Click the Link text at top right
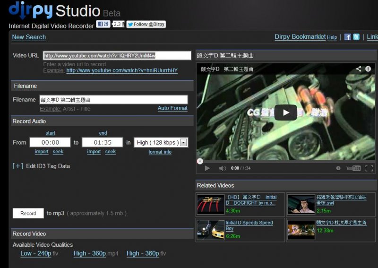 [x=372, y=37]
